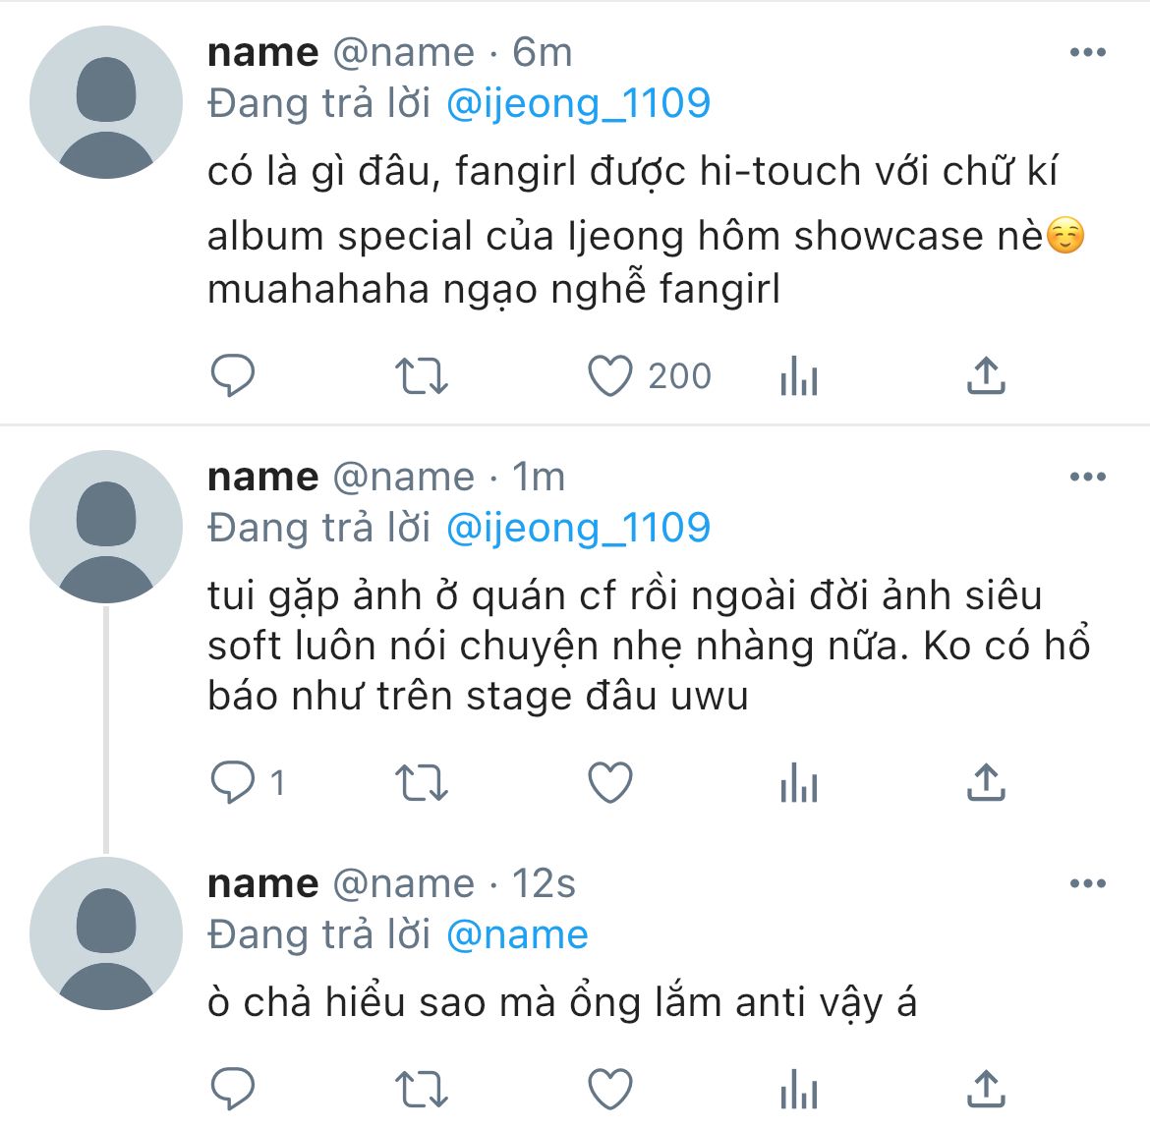Open @name mention in the 12s reply
This screenshot has height=1129, width=1150.
[517, 934]
